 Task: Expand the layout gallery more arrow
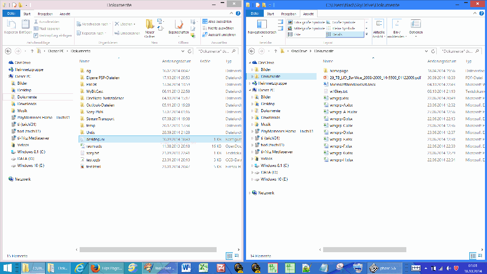point(367,34)
